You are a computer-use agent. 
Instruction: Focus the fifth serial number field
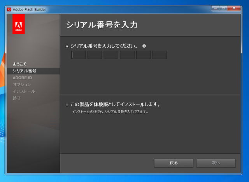[x=144, y=55]
